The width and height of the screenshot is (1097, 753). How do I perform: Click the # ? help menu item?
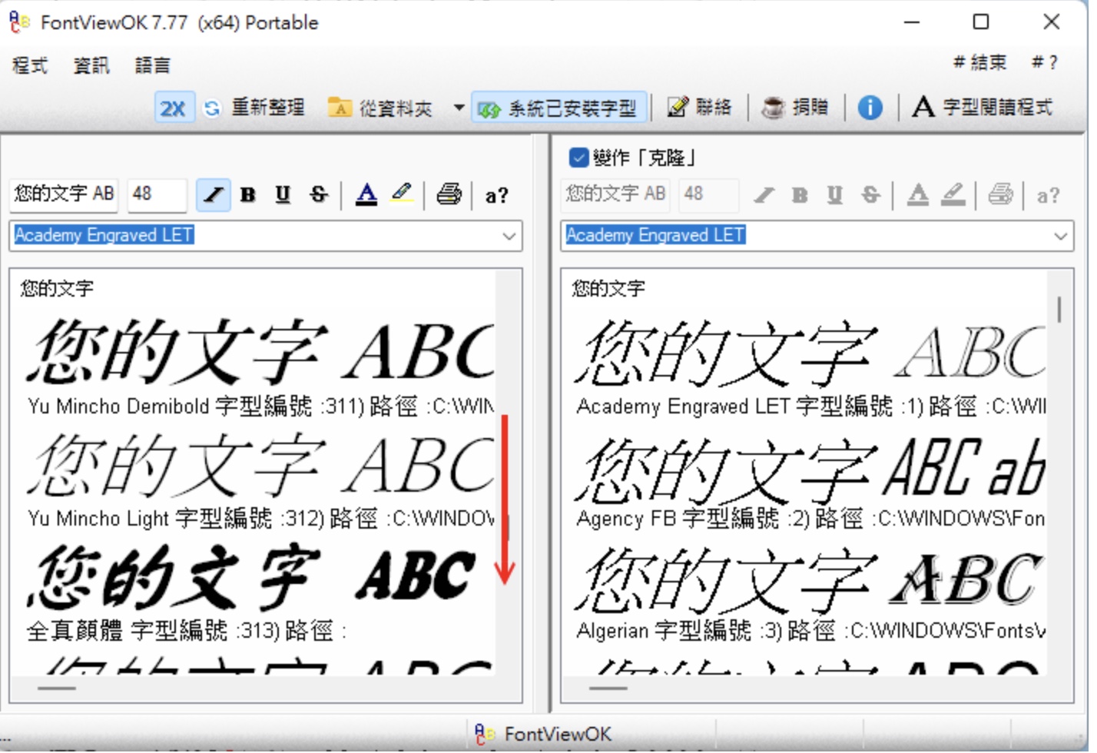point(1045,62)
